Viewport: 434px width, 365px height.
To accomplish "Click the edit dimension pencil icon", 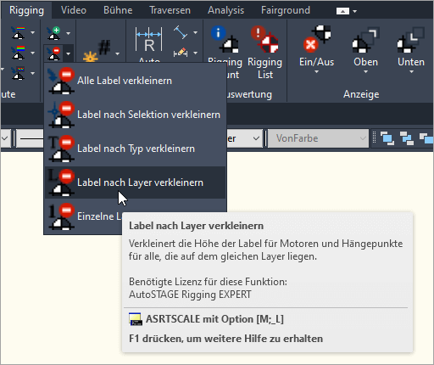I will click(x=181, y=53).
